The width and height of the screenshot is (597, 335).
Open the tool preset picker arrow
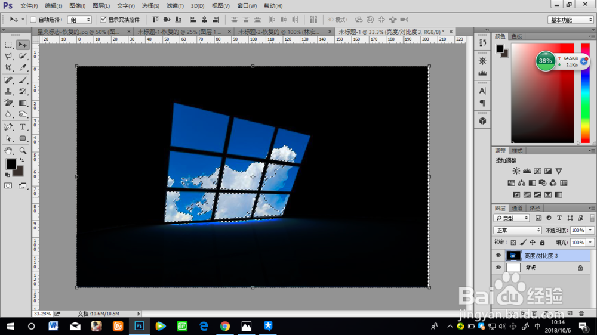pyautogui.click(x=23, y=20)
